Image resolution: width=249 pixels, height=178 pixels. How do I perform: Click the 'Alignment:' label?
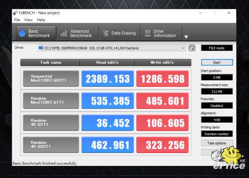209,113
